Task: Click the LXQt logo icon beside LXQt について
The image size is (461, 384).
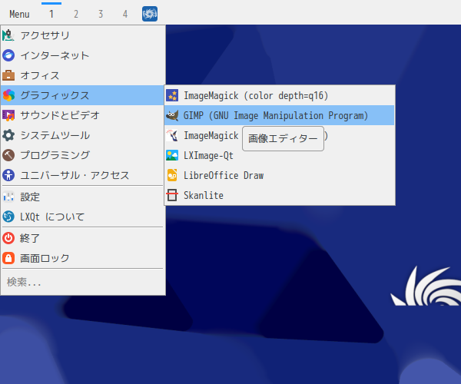Action: (x=8, y=217)
